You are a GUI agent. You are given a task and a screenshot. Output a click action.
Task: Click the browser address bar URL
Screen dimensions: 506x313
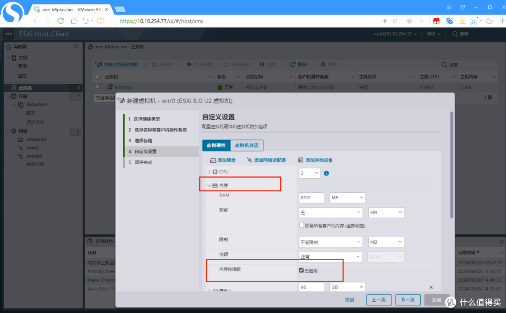[x=161, y=21]
